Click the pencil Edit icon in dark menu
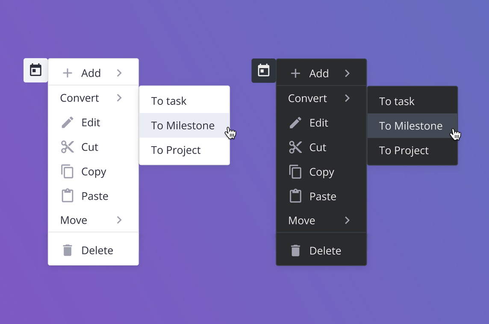The height and width of the screenshot is (324, 489). pyautogui.click(x=295, y=123)
